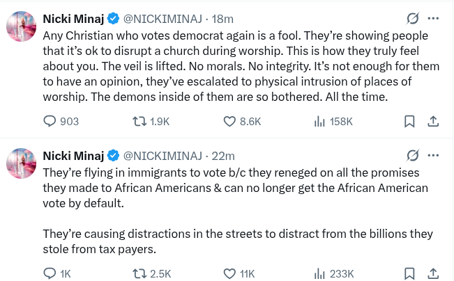Click the first tweet's profile avatar
This screenshot has height=281, width=454.
[x=21, y=26]
